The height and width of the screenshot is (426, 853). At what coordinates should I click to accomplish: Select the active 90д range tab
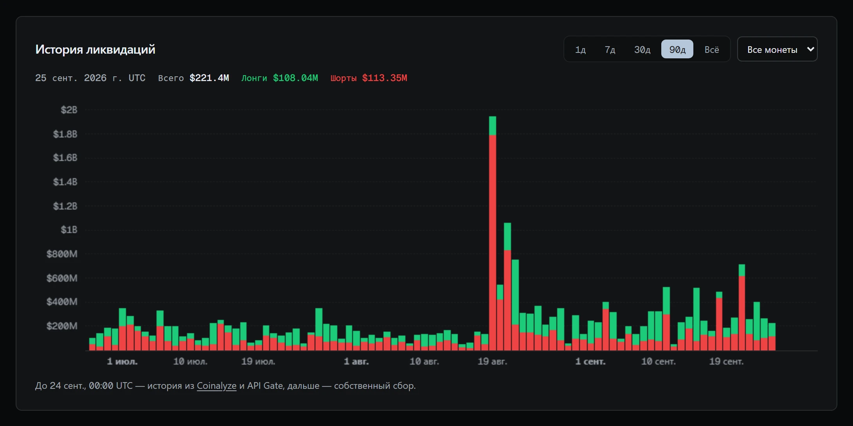(x=677, y=49)
